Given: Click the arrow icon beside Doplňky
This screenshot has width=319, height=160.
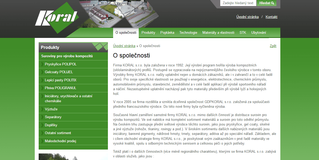Looking at the screenshot, I should point(42,125).
